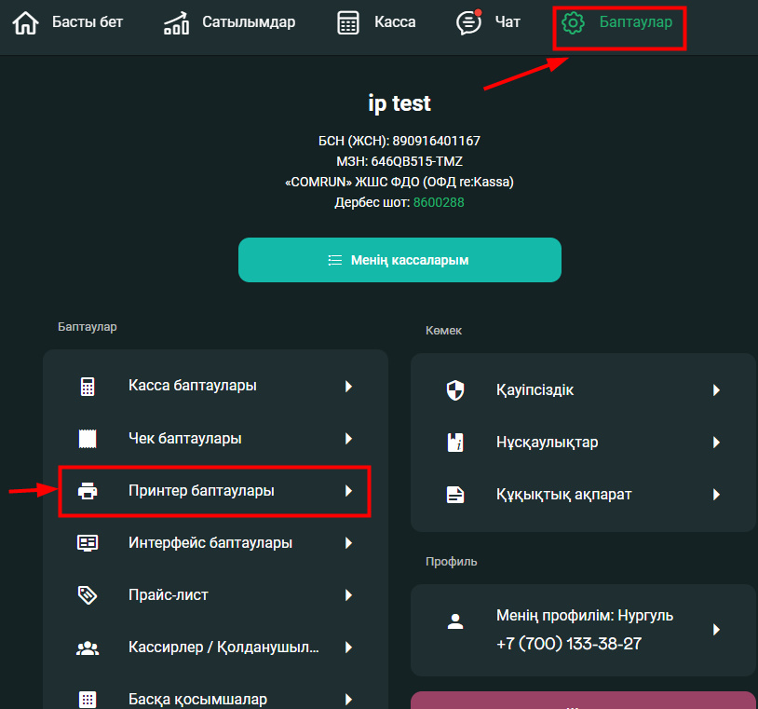Expand Қауіпсіздік arrow
The height and width of the screenshot is (709, 758).
(716, 390)
